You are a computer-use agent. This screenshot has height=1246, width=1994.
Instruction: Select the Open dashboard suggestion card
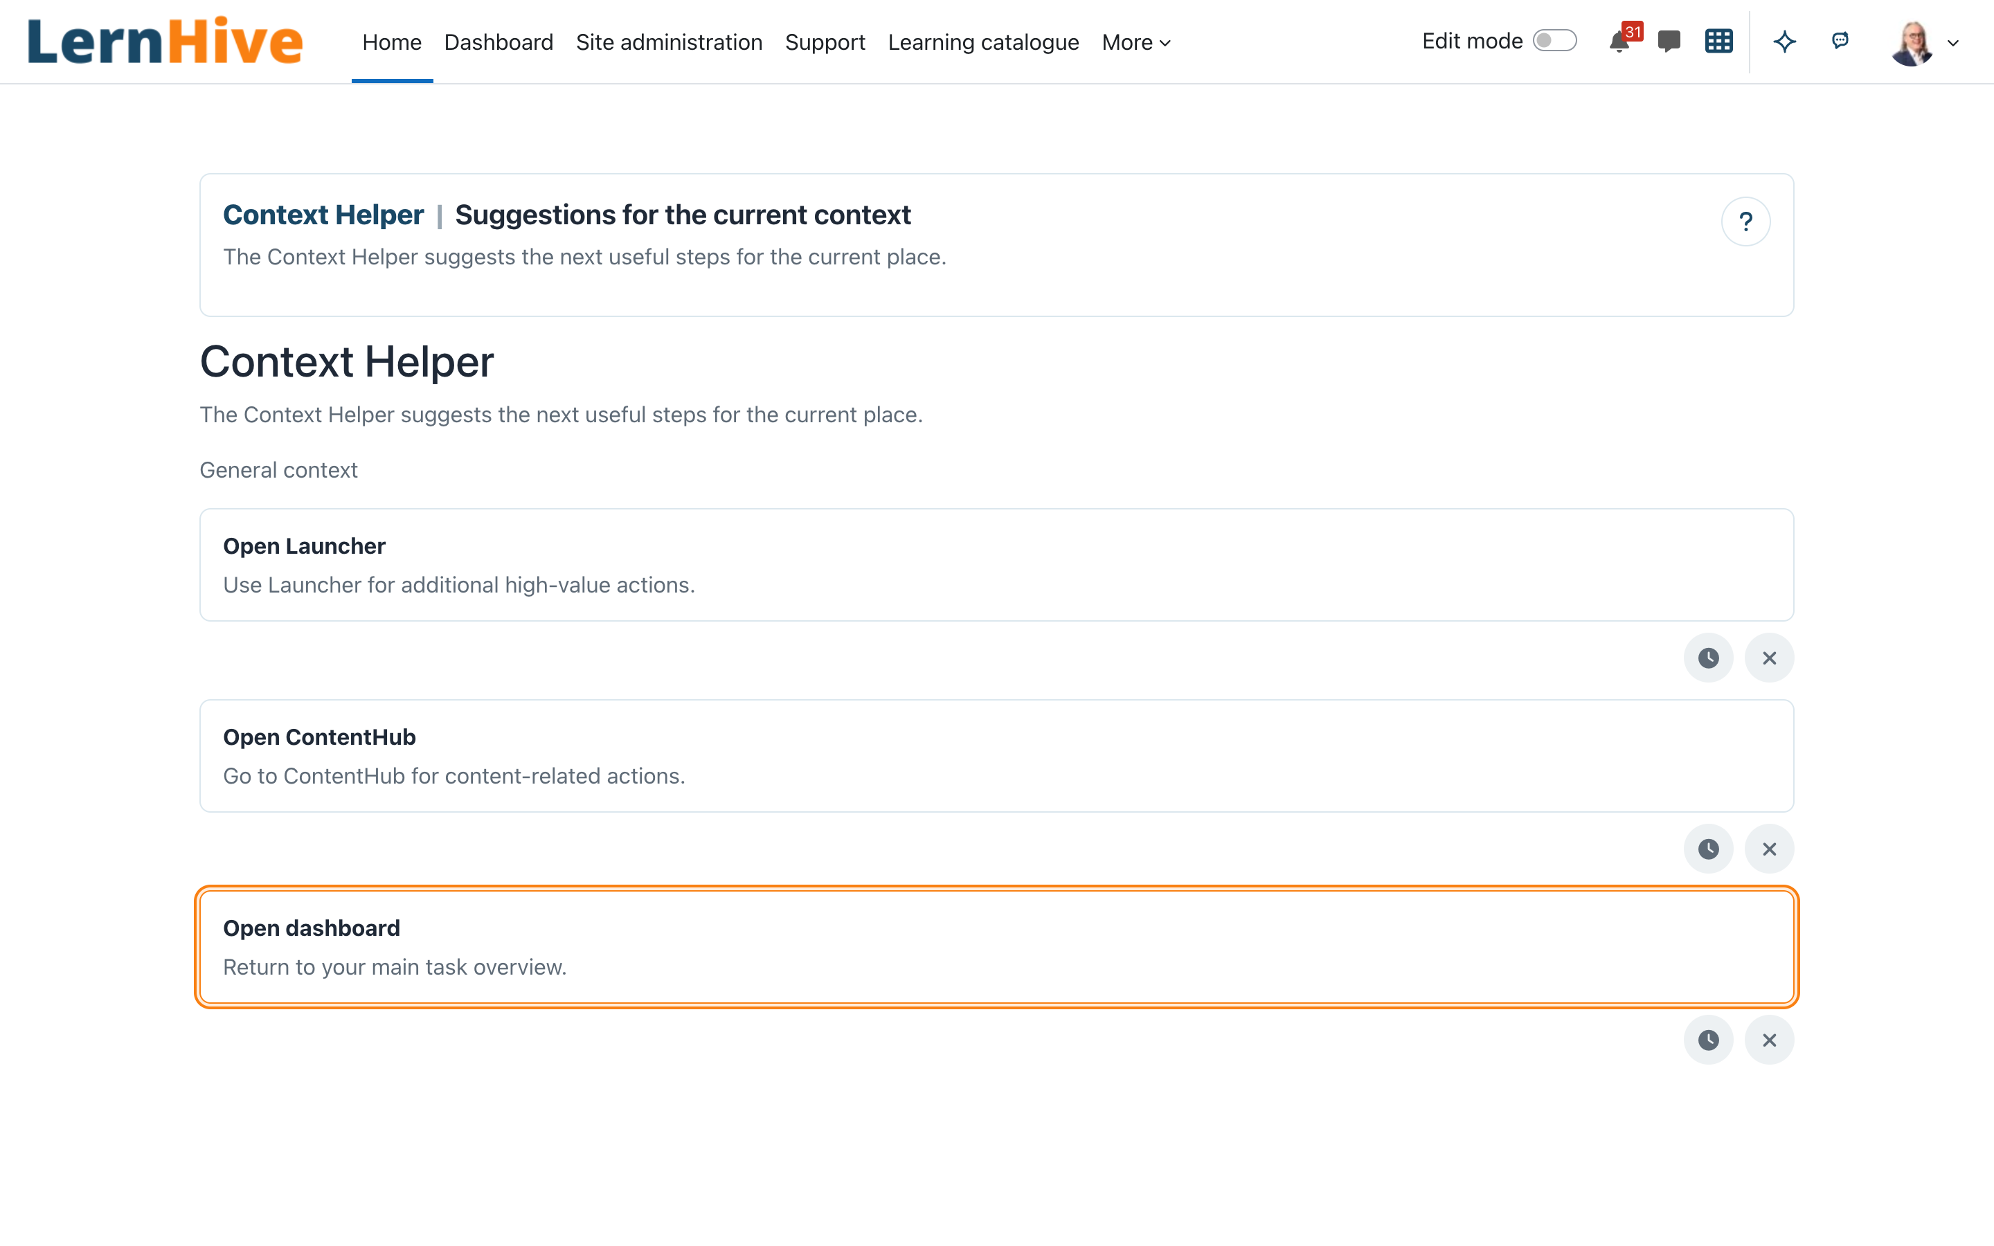click(x=996, y=947)
